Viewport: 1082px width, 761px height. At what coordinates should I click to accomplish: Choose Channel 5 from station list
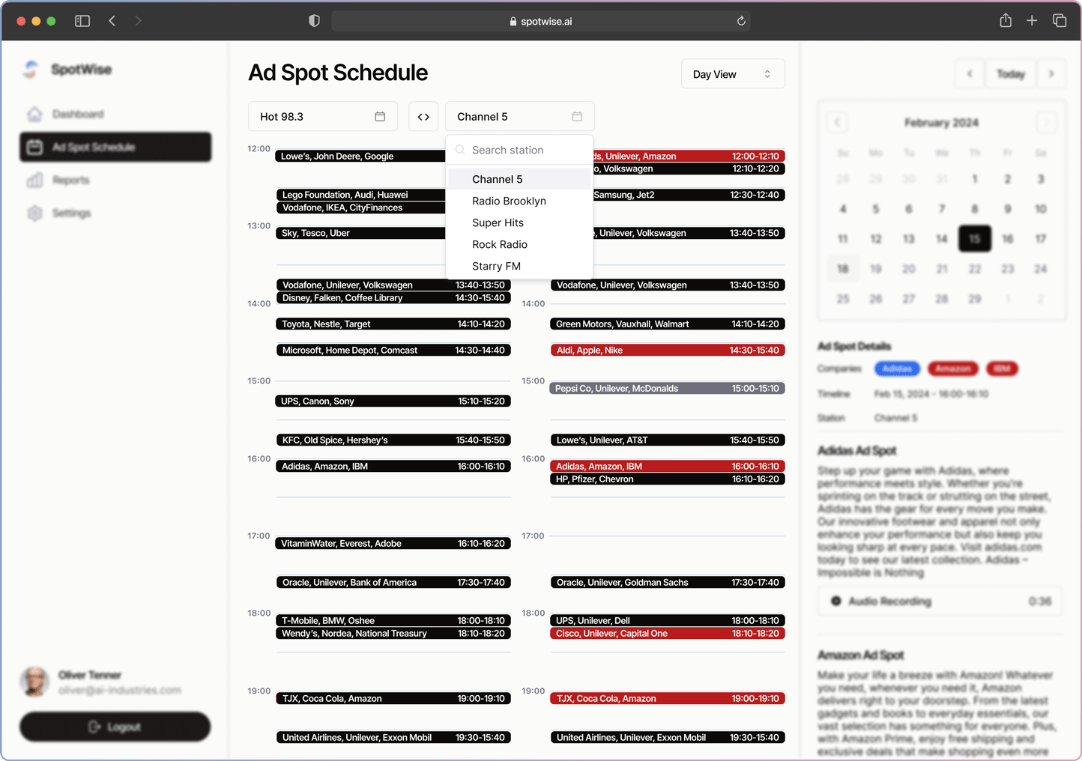click(x=519, y=179)
